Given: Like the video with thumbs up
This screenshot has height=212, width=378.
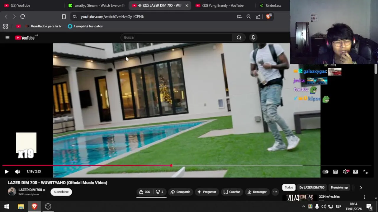Looking at the screenshot, I should click(144, 192).
